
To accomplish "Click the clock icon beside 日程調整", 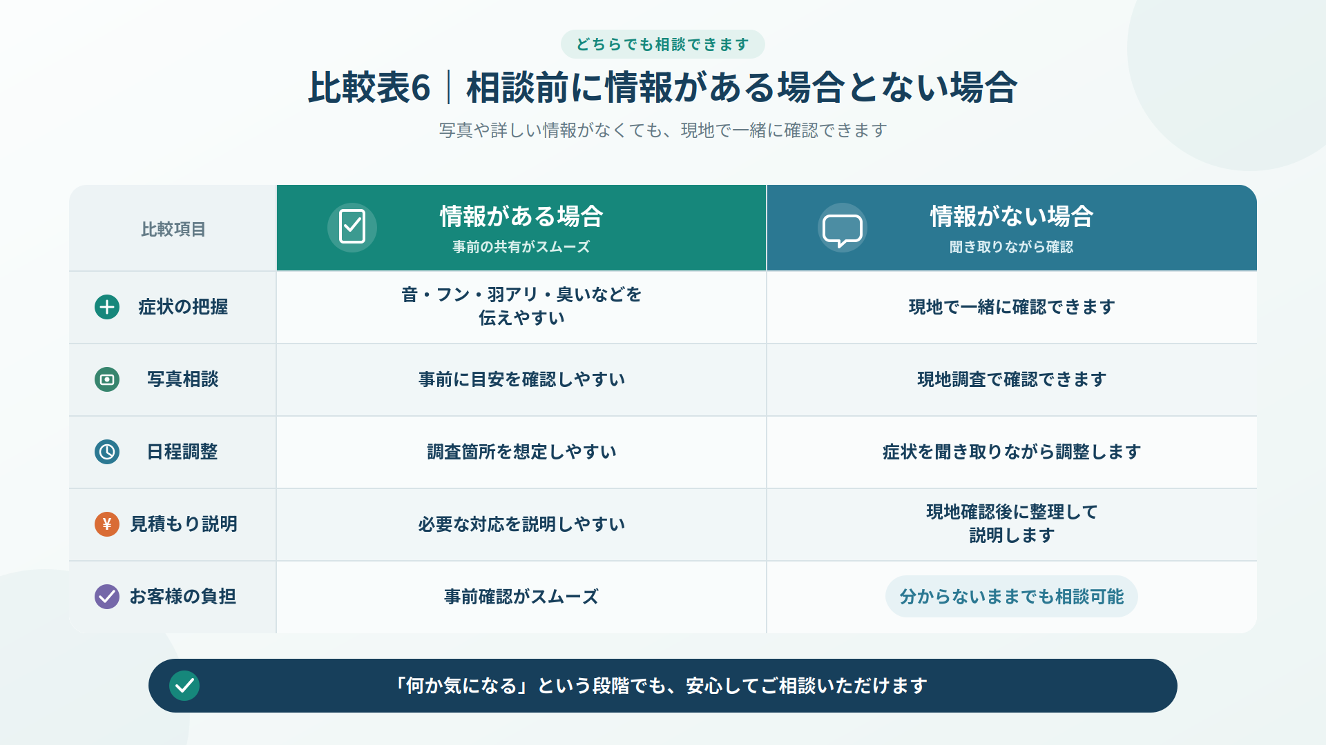I will click(x=107, y=452).
